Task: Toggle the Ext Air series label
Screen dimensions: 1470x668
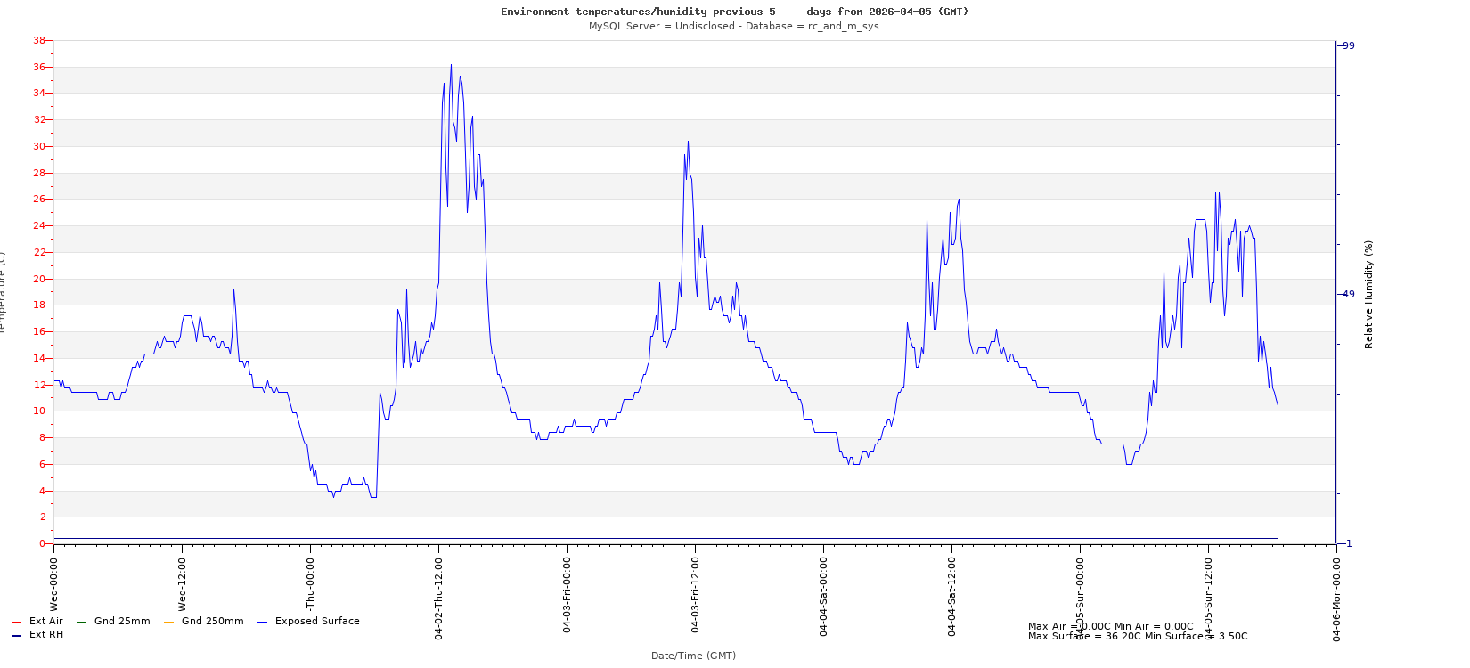Action: click(x=45, y=622)
